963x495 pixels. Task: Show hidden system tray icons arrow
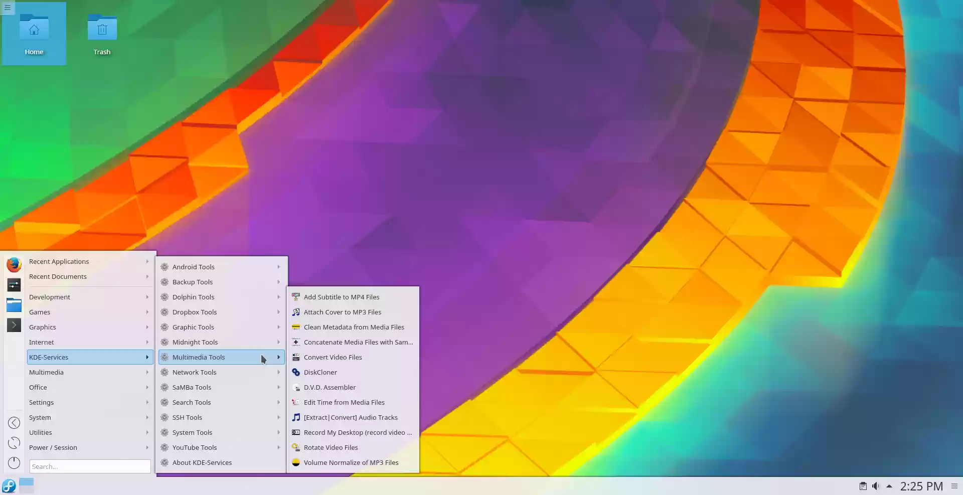pyautogui.click(x=889, y=486)
